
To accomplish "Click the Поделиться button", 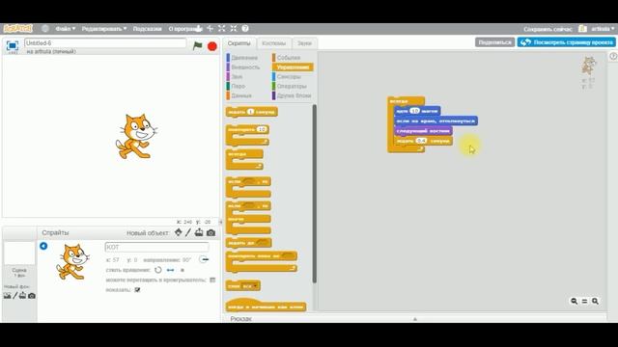I will pos(494,42).
